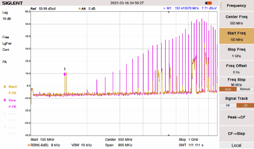Click the orange dot beside Att
254x149 pixels.
tap(79, 9)
